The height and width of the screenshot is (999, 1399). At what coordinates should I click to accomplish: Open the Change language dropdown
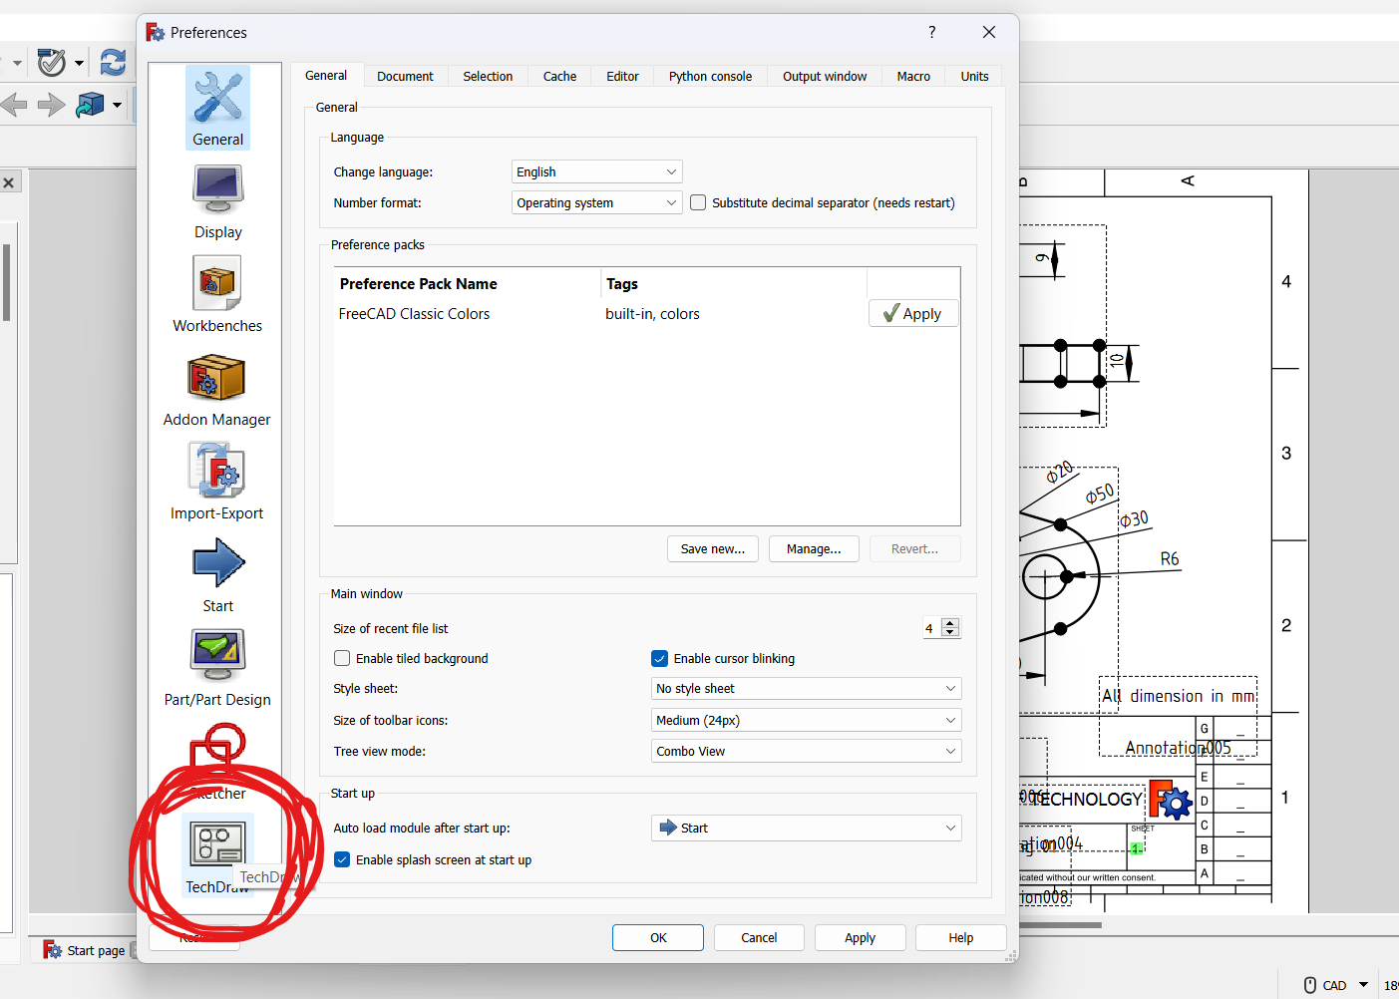click(x=595, y=171)
